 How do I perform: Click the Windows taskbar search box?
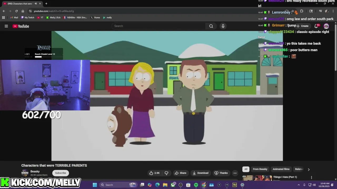118,185
